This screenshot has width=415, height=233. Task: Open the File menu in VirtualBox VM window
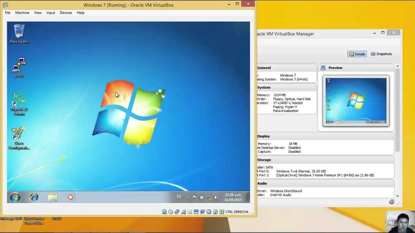7,13
